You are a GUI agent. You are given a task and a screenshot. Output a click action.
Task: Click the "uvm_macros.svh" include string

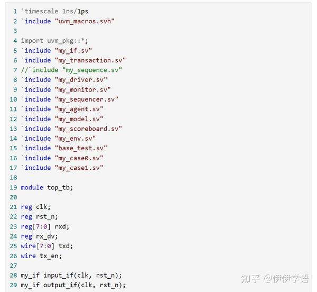pyautogui.click(x=85, y=21)
